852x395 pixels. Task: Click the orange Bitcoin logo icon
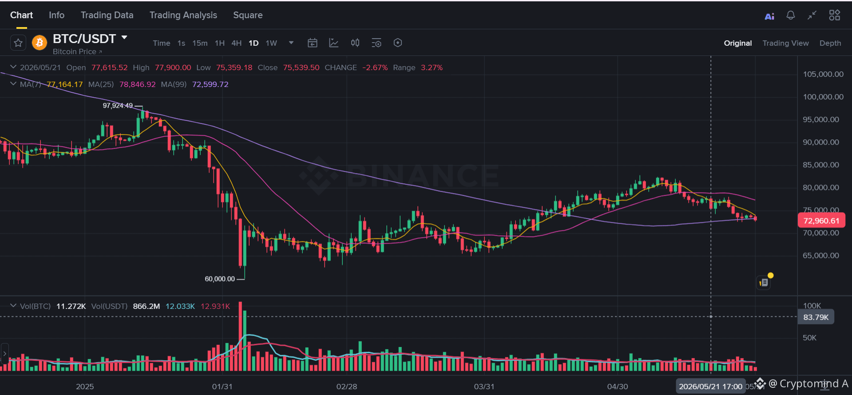(40, 43)
